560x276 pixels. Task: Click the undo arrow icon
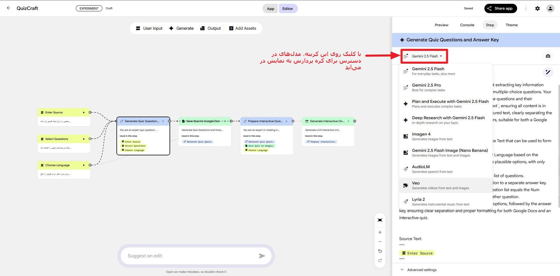380,251
